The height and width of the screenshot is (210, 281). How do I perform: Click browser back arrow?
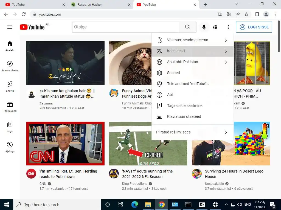click(x=6, y=14)
